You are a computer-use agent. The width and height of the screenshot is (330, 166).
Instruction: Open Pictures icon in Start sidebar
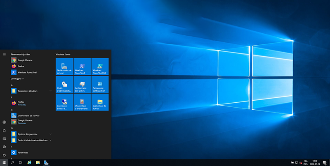pyautogui.click(x=4, y=138)
